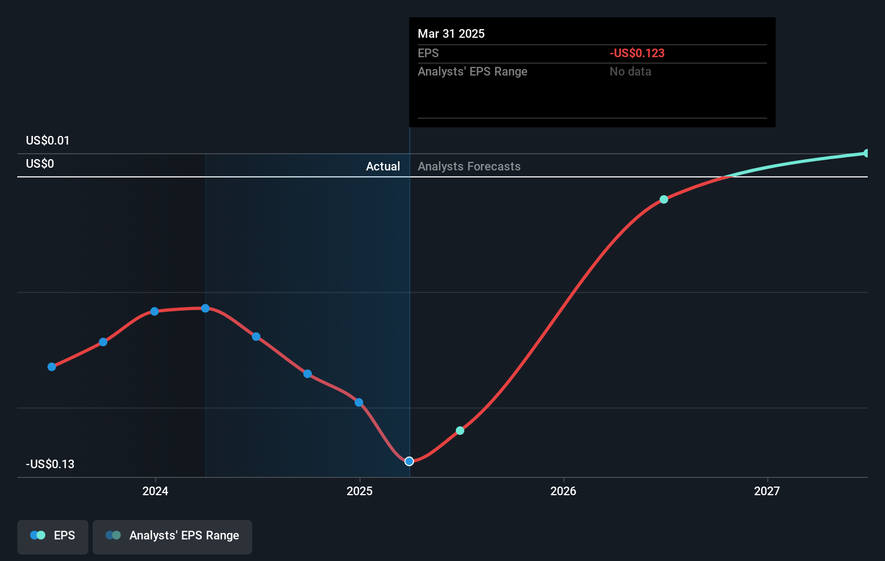Screen dimensions: 885x561
Task: Select the Analysts Forecasts section label
Action: click(469, 166)
